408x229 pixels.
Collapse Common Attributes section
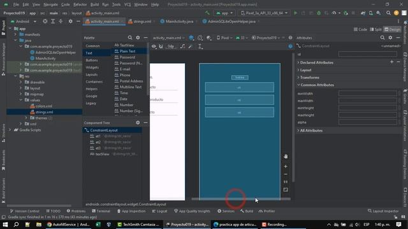pyautogui.click(x=298, y=85)
